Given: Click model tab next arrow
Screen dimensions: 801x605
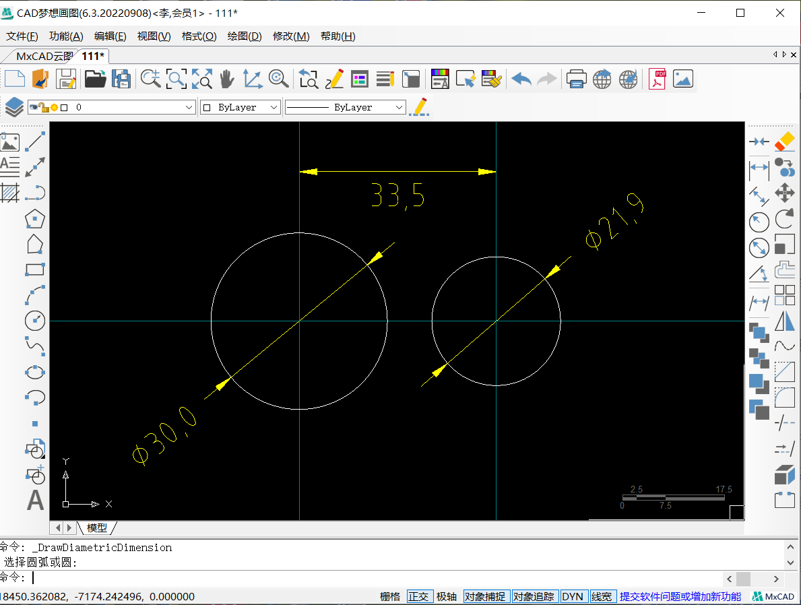Looking at the screenshot, I should 69,528.
